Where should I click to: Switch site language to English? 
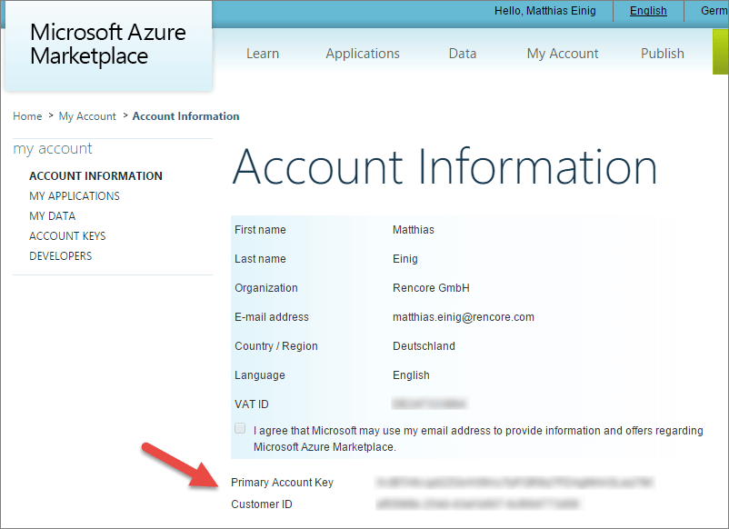(648, 11)
